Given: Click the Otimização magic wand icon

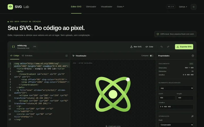Looking at the screenshot, I should pyautogui.click(x=192, y=116).
